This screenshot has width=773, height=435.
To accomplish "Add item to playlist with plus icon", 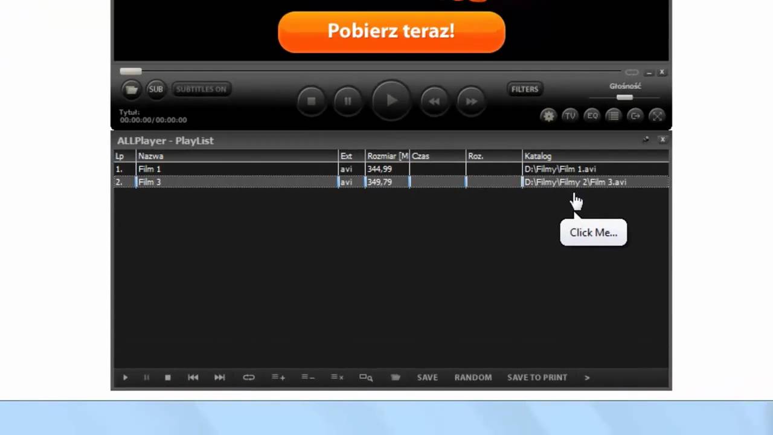I will coord(278,378).
